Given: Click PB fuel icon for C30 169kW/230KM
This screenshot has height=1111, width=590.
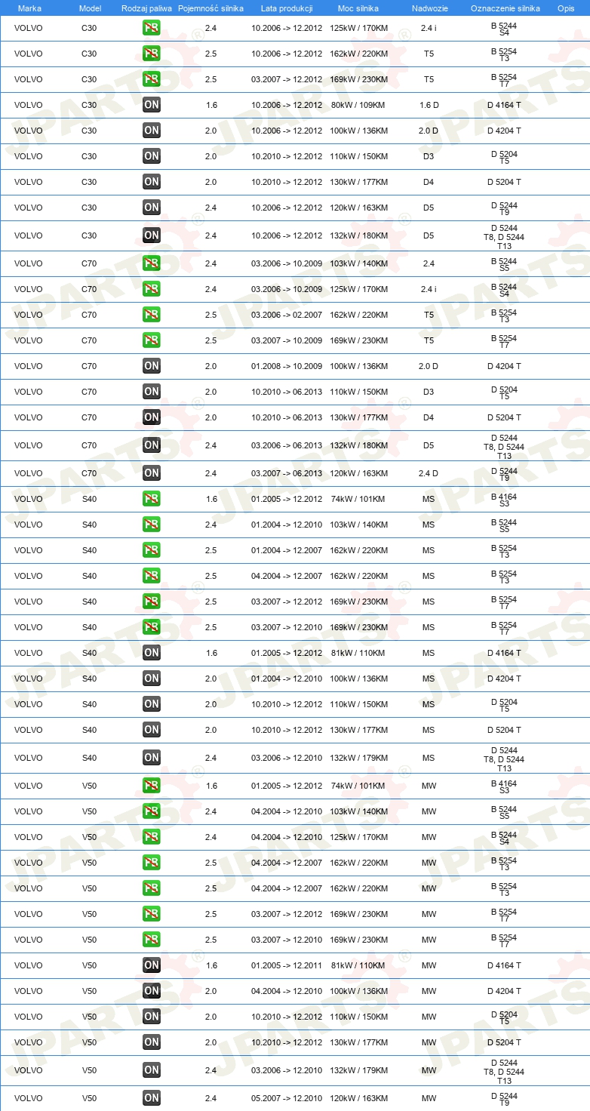Looking at the screenshot, I should [x=152, y=79].
